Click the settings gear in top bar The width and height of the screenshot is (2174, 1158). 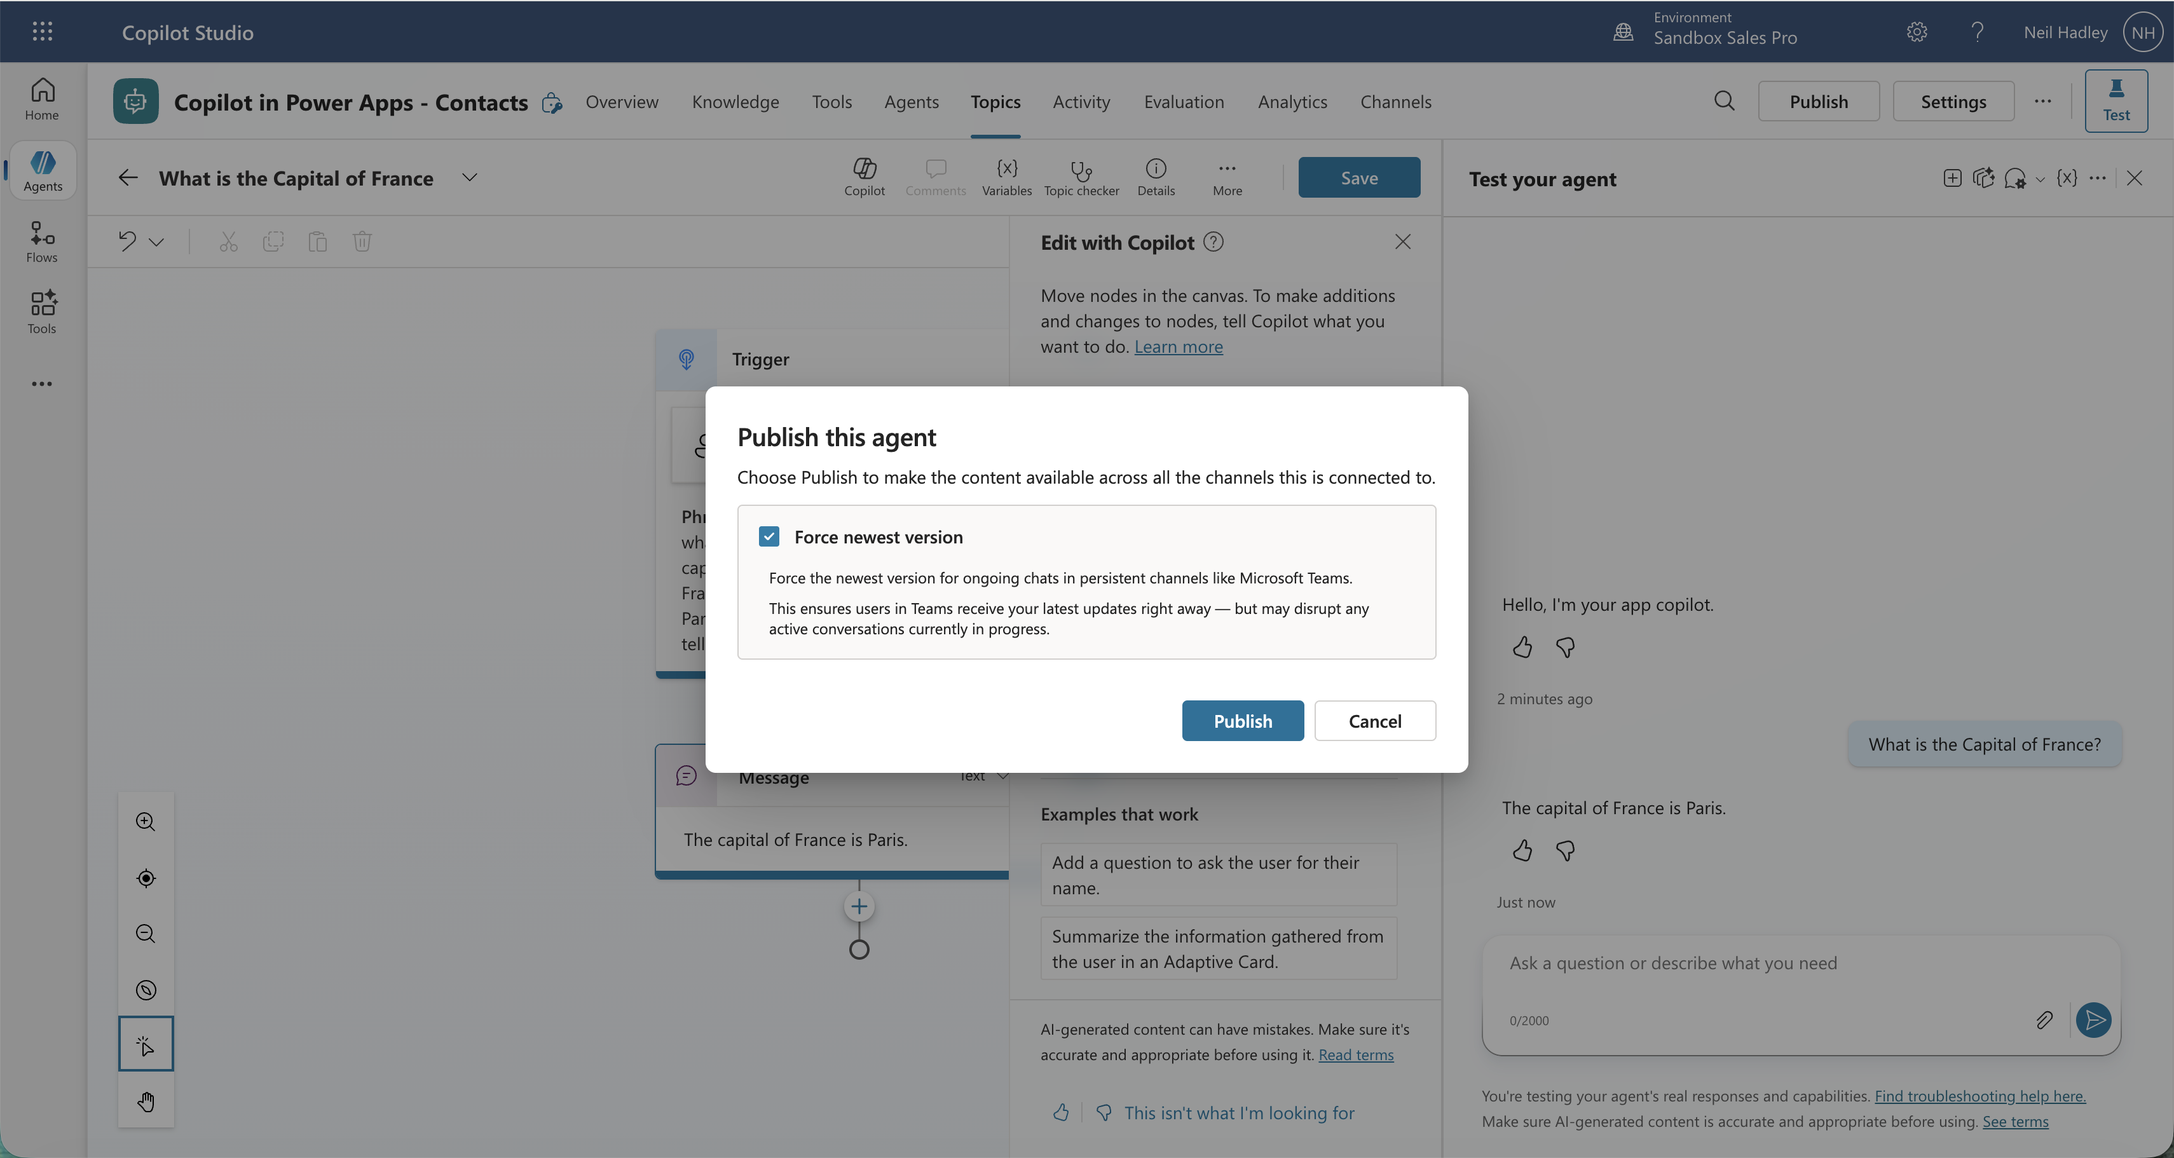tap(1917, 32)
